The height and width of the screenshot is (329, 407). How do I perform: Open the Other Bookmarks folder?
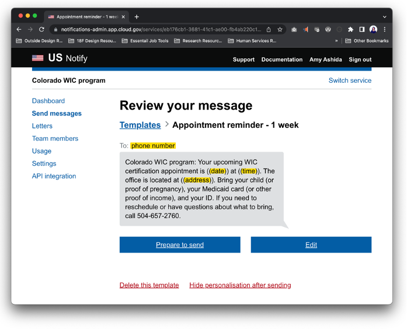(367, 41)
